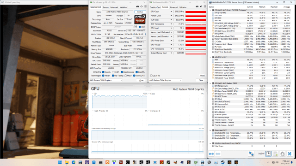The width and height of the screenshot is (296, 166).
Task: Open hamburger menu in left GPU-Z window
Action: 145,6
